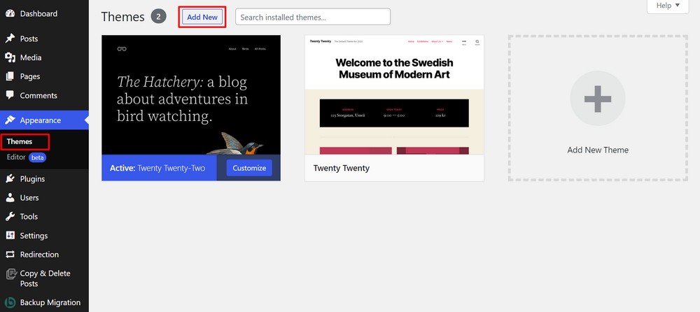Select the Twenty Twenty-Two theme screenshot
The height and width of the screenshot is (312, 700).
[191, 95]
